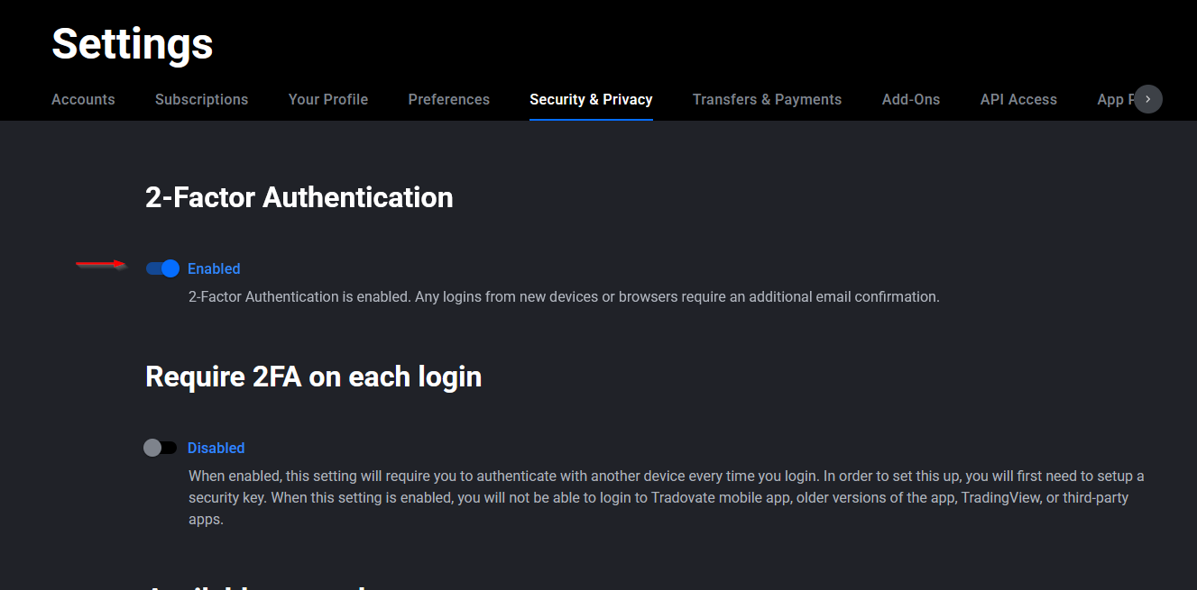Open the Accounts tab
Image resolution: width=1197 pixels, height=590 pixels.
(x=83, y=99)
